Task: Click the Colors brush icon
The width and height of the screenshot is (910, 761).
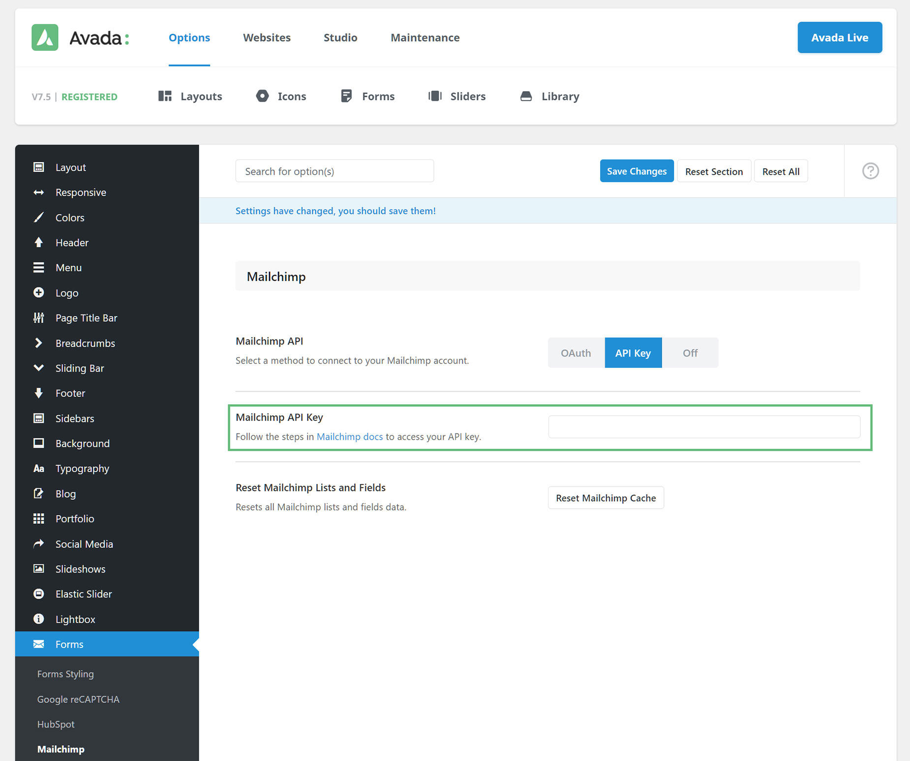Action: (x=38, y=217)
